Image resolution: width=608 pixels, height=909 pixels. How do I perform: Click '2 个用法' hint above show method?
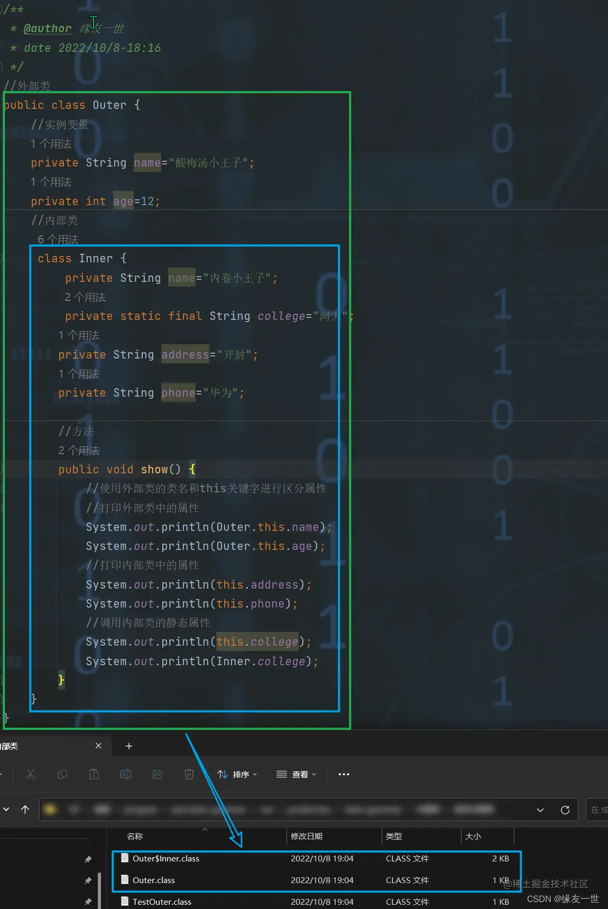coord(79,451)
